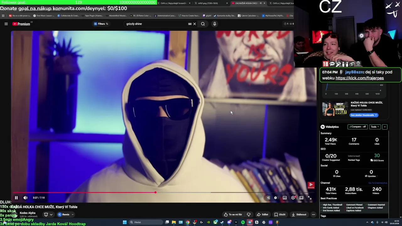402x226 pixels.
Task: Open Chrome from taskbar
Action: (x=187, y=222)
